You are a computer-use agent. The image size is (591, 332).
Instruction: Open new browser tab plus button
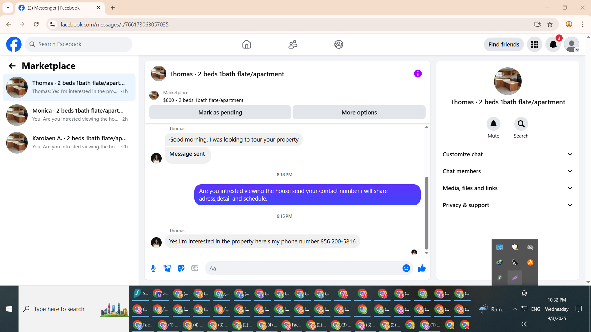[x=113, y=8]
